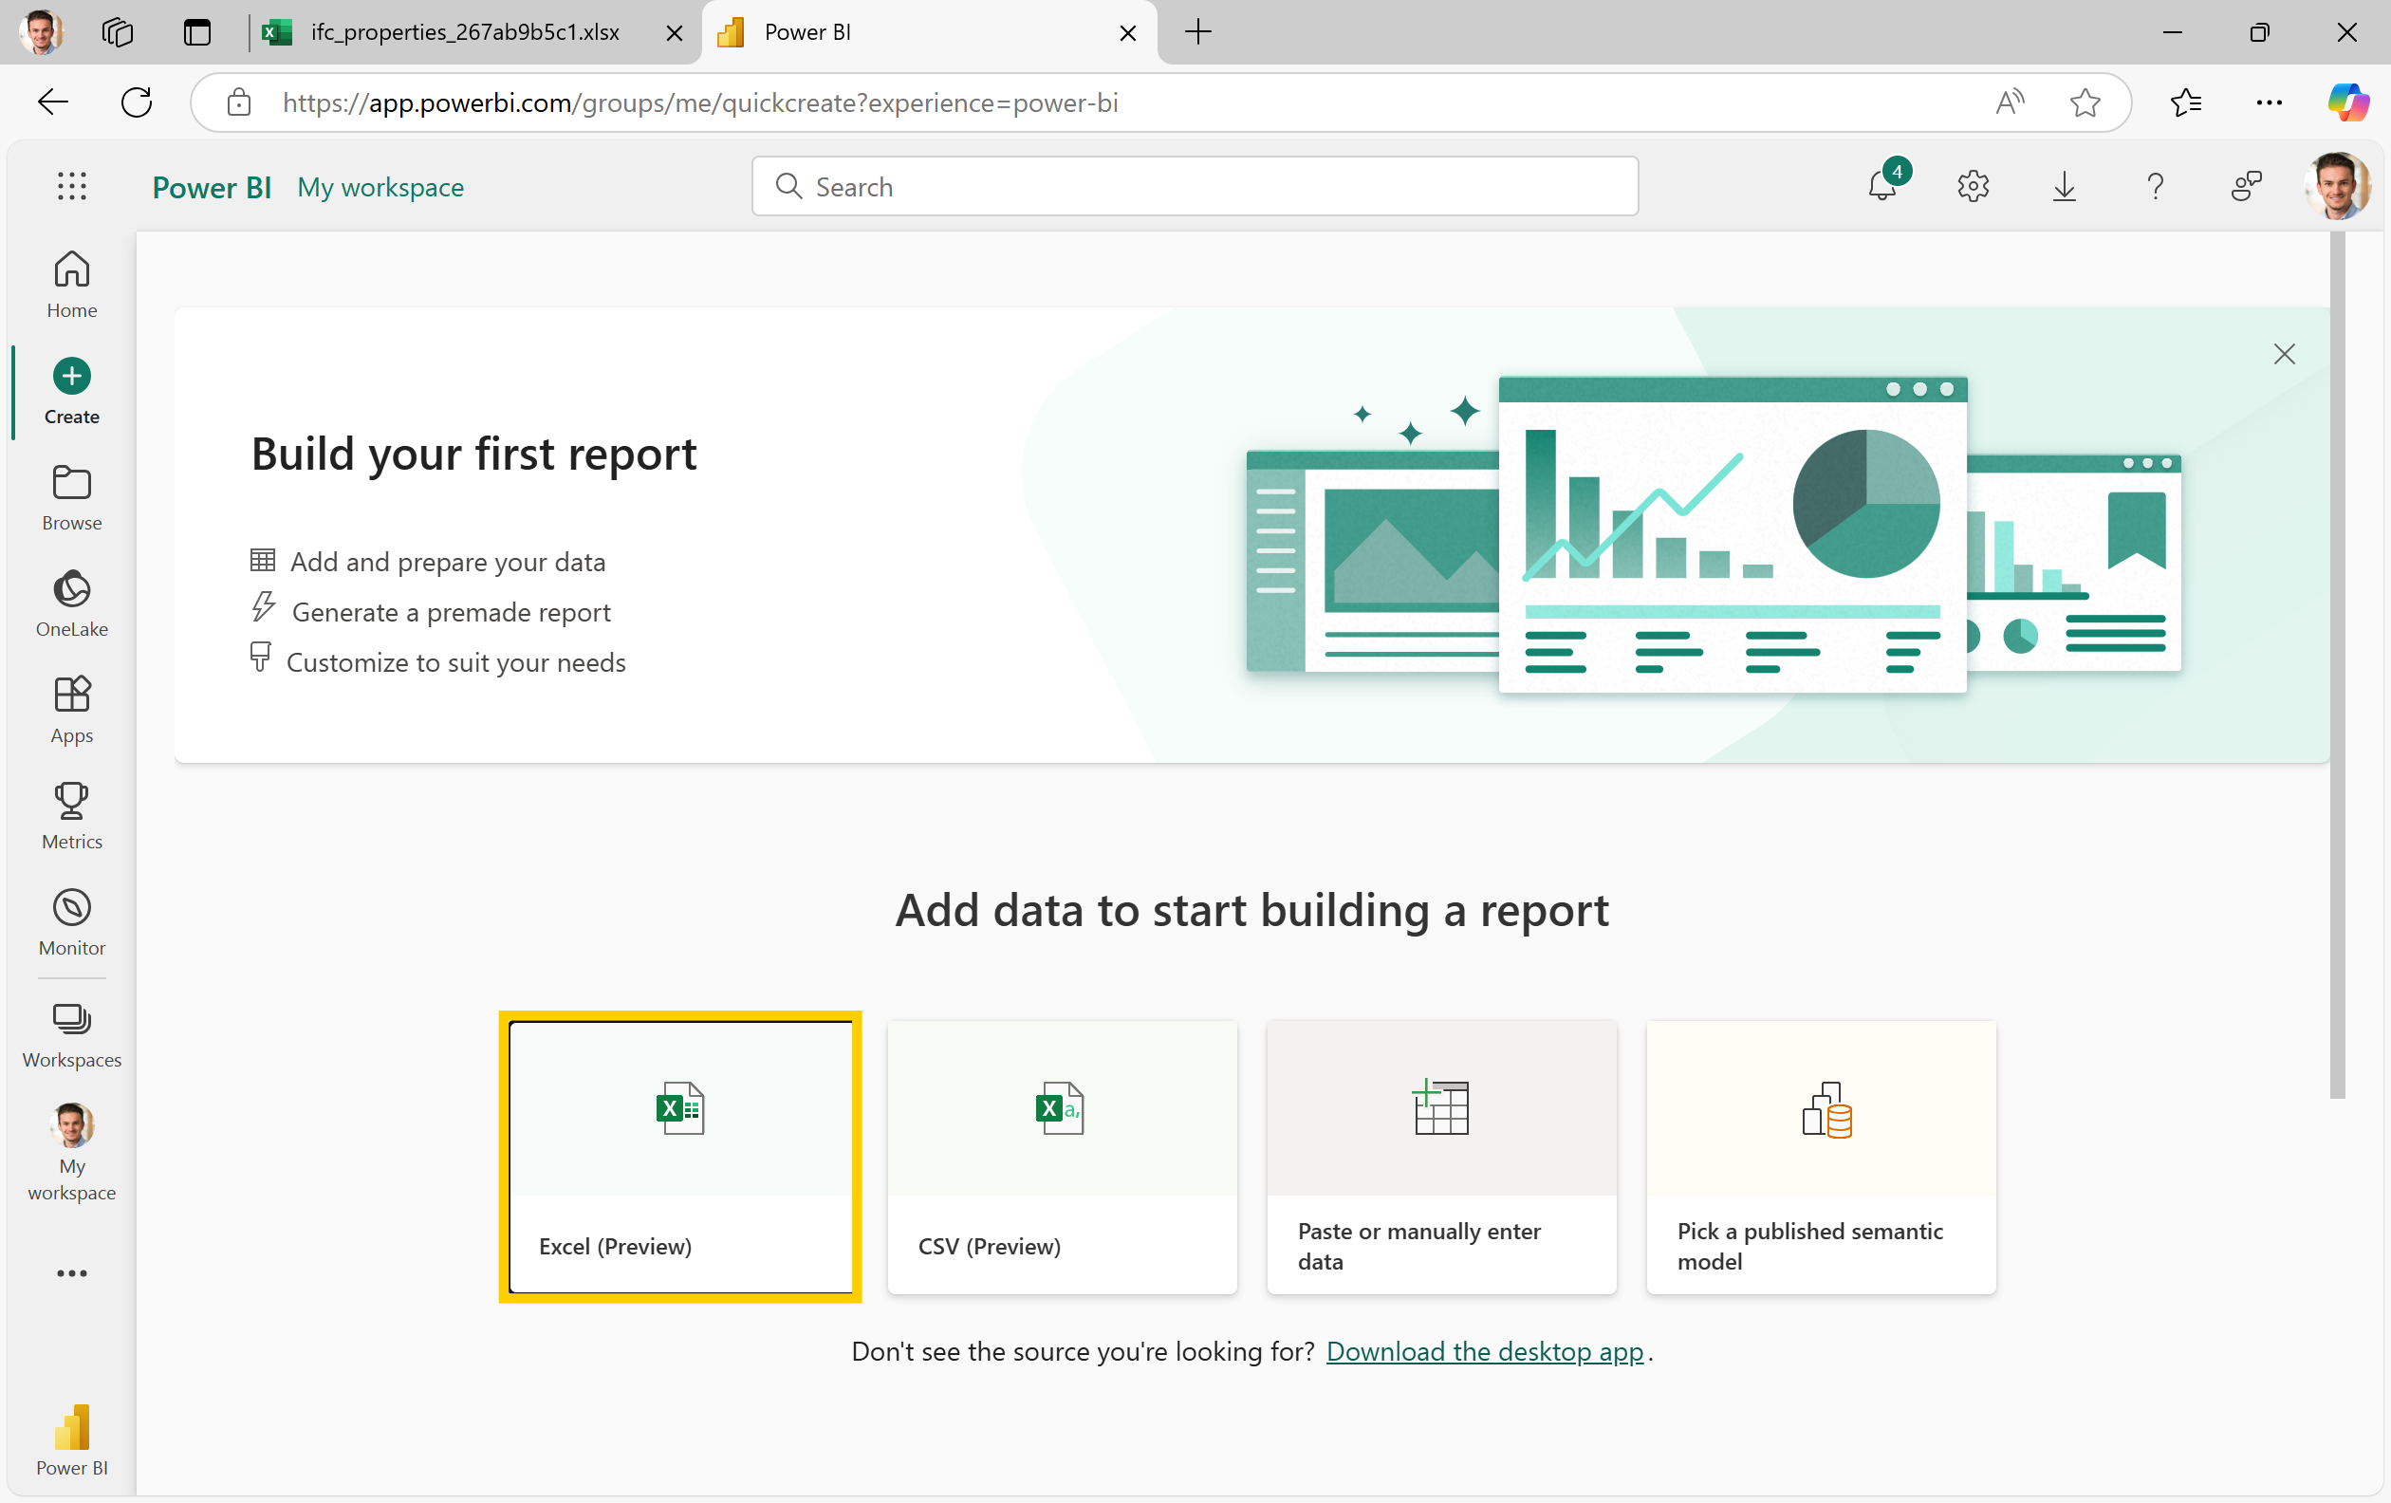Go to Home in the sidebar
The height and width of the screenshot is (1503, 2391).
tap(71, 284)
